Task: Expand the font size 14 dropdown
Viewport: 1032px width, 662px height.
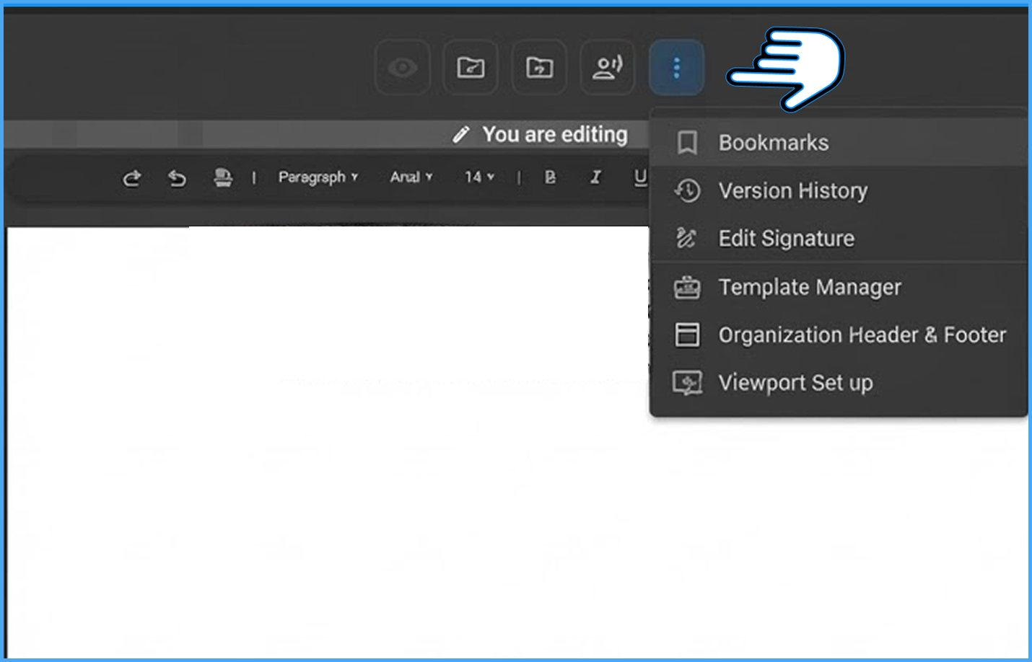Action: coord(479,177)
